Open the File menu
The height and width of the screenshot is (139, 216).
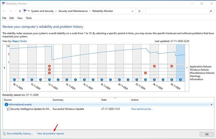[x=4, y=18]
